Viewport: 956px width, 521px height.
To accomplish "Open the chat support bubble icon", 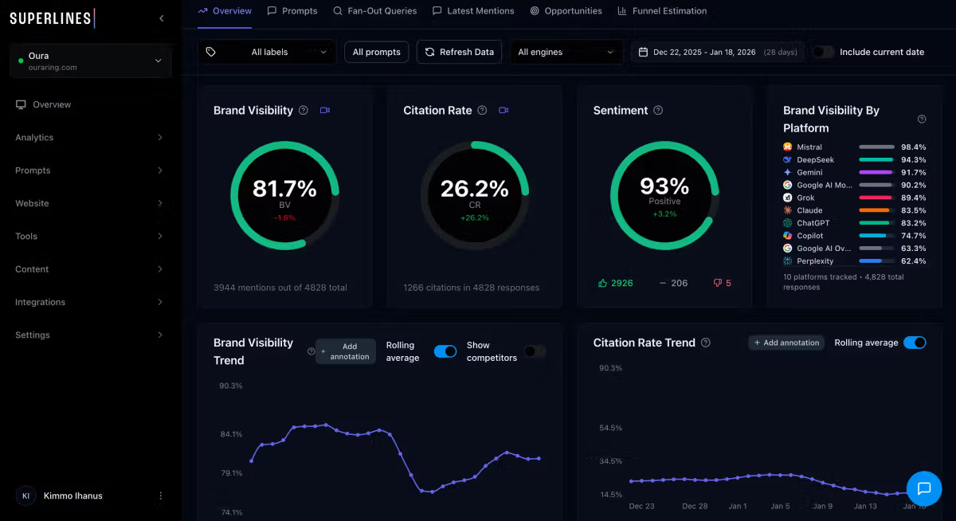I will [923, 488].
